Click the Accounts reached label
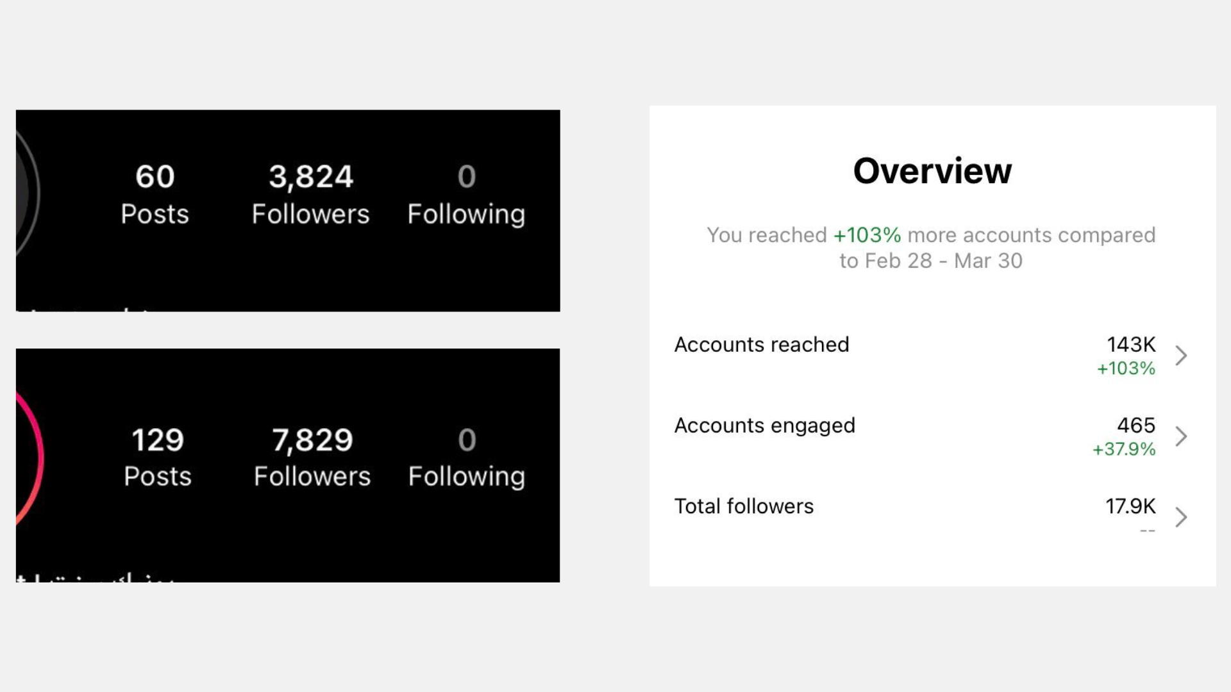Viewport: 1231px width, 692px height. tap(762, 345)
